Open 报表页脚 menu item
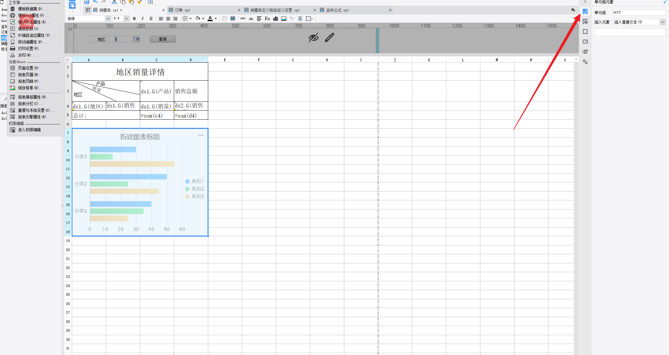Viewport: 669px width, 355px height. coord(27,81)
